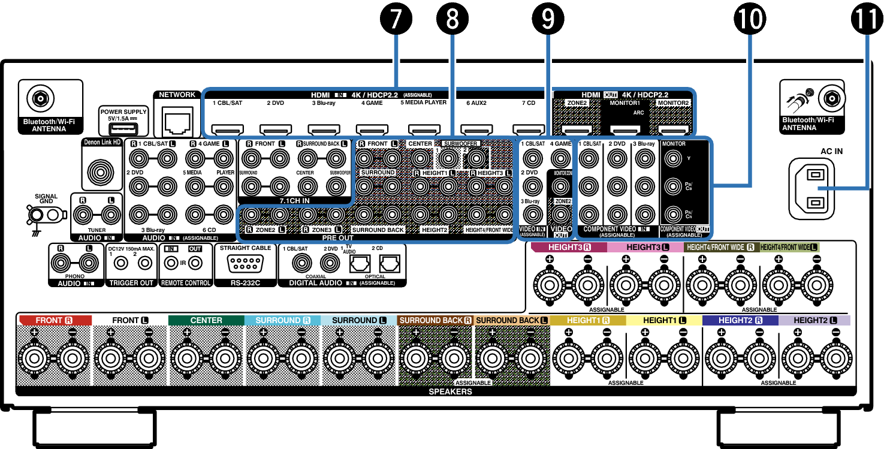884x449 pixels.
Task: Click the red FRONT R speaker label
Action: pos(55,320)
